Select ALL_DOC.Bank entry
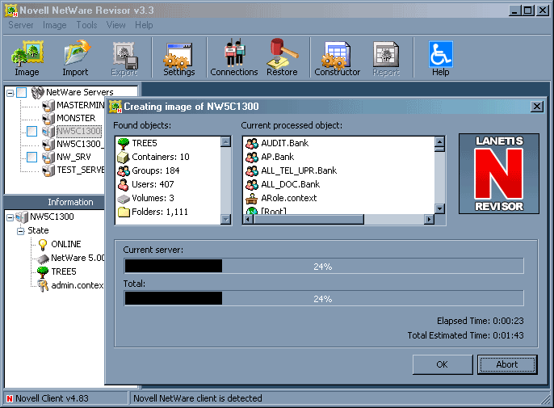 (291, 184)
